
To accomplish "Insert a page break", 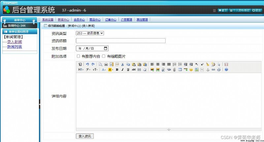I will (x=202, y=70).
